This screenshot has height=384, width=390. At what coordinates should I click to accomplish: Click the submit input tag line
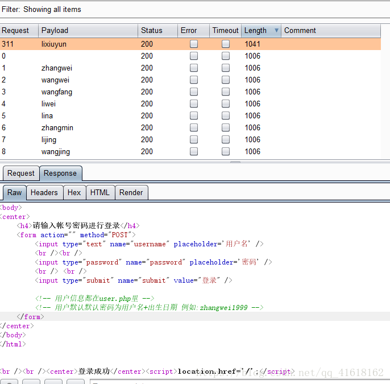[134, 280]
